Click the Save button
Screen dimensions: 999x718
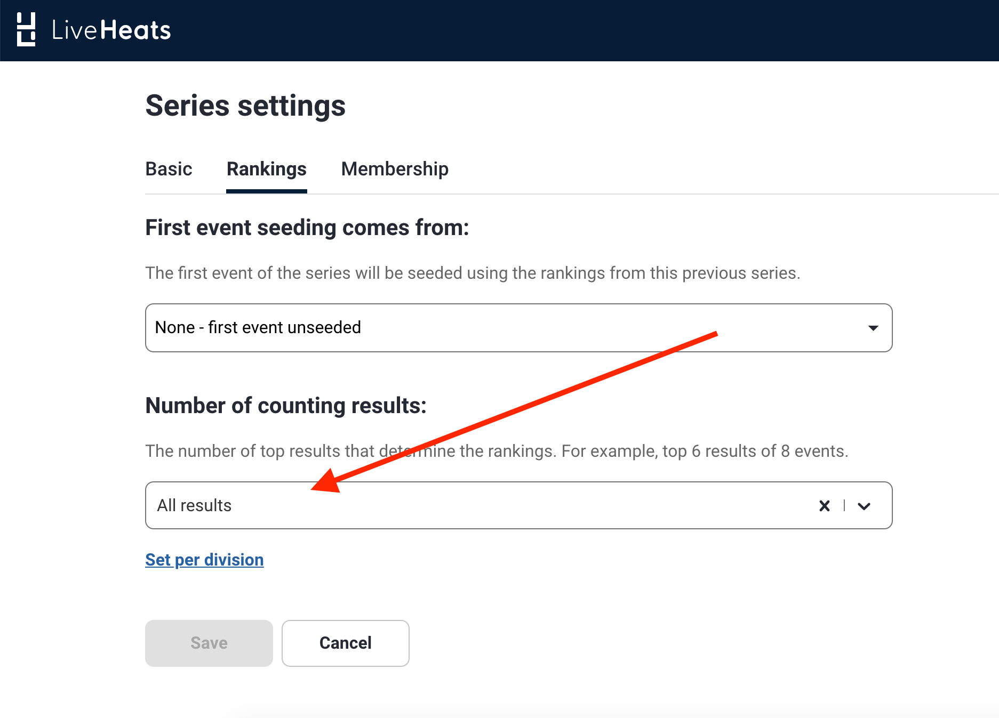pos(209,643)
